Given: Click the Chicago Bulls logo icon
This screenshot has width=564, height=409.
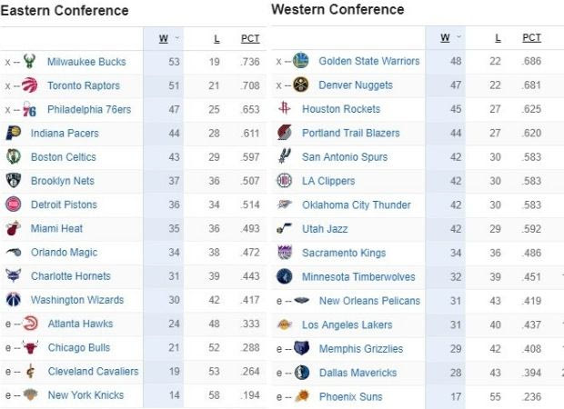Looking at the screenshot, I should (30, 347).
